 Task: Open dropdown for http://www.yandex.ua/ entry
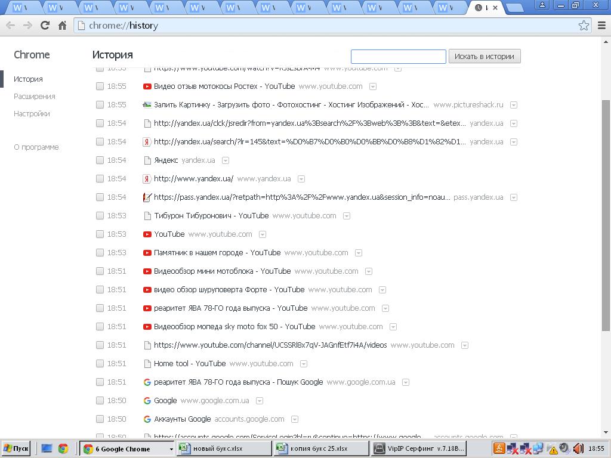(301, 179)
